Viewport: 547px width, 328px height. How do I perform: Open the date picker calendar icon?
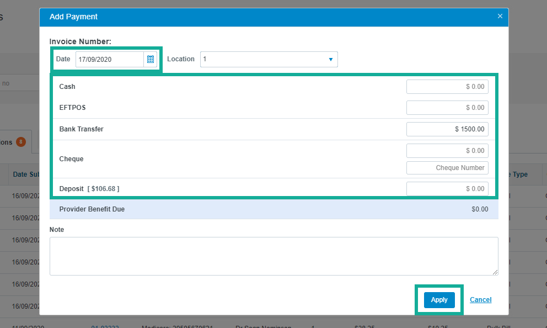pos(151,60)
